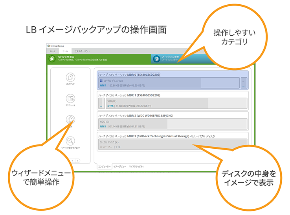Select small partition left of SSD (D:)

[101, 103]
